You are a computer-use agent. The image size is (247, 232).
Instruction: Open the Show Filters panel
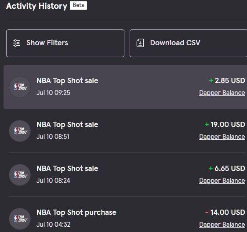click(65, 43)
